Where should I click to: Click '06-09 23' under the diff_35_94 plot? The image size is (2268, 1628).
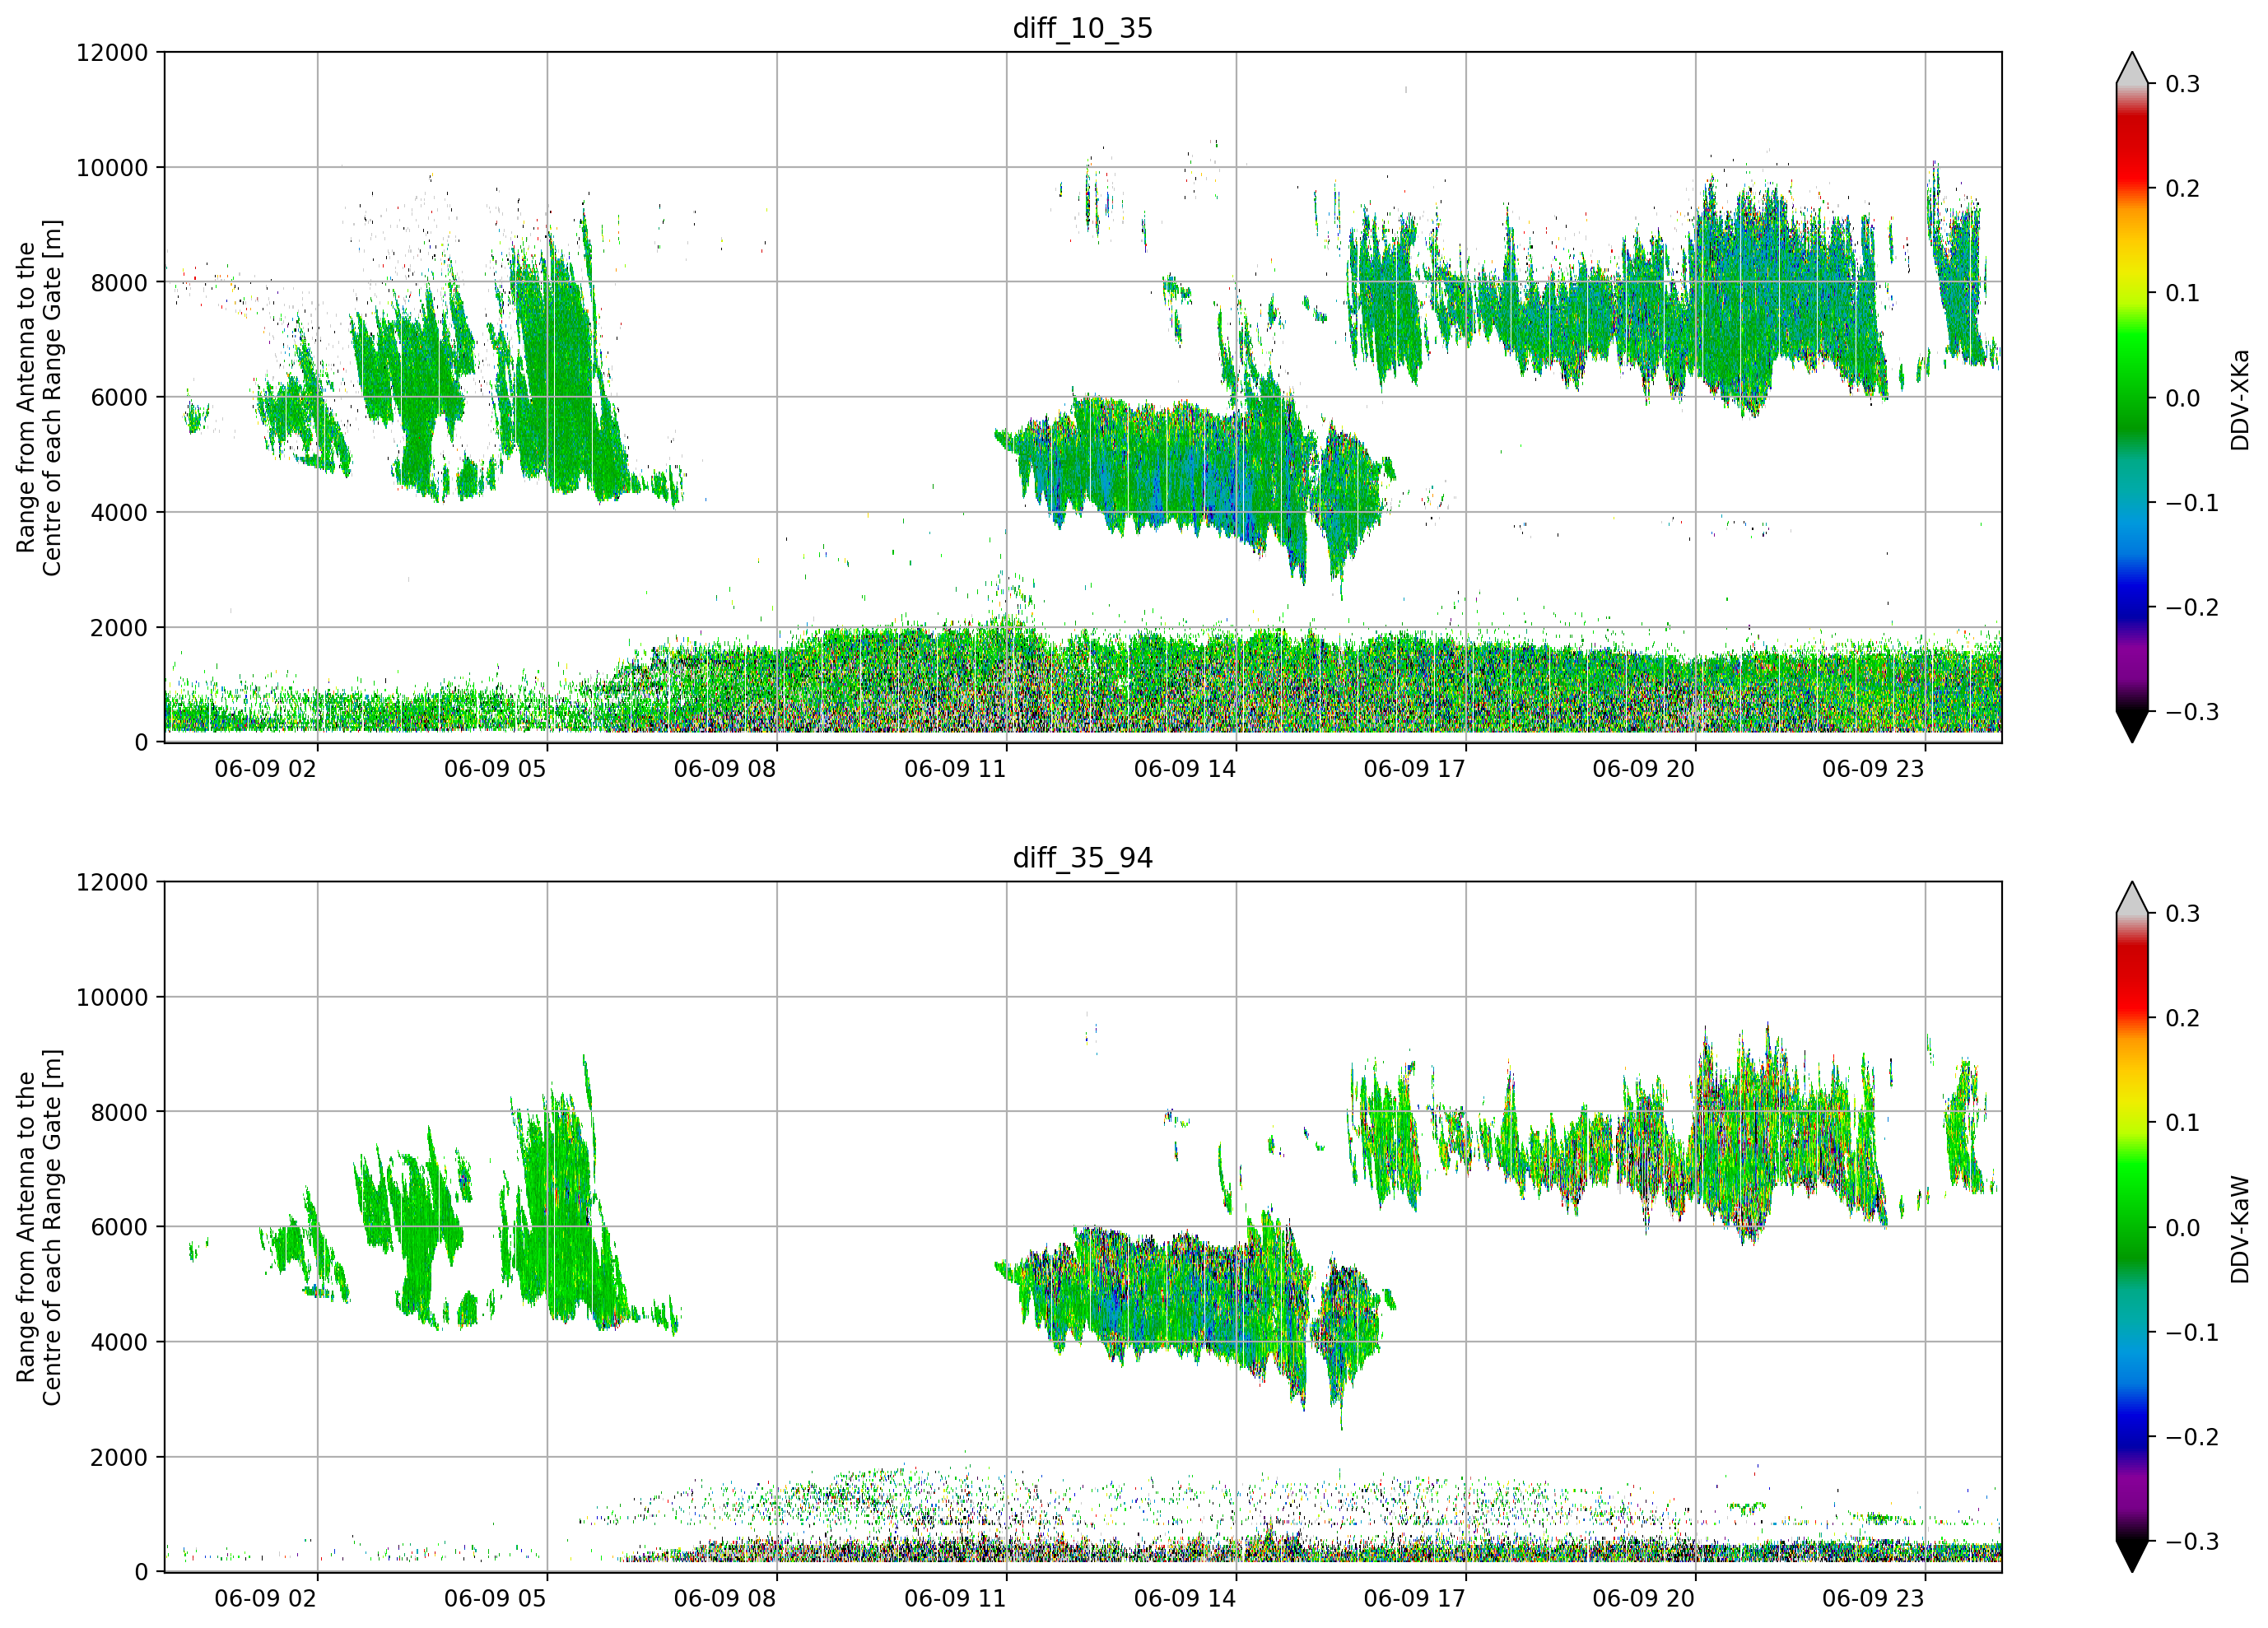pos(1873,1599)
